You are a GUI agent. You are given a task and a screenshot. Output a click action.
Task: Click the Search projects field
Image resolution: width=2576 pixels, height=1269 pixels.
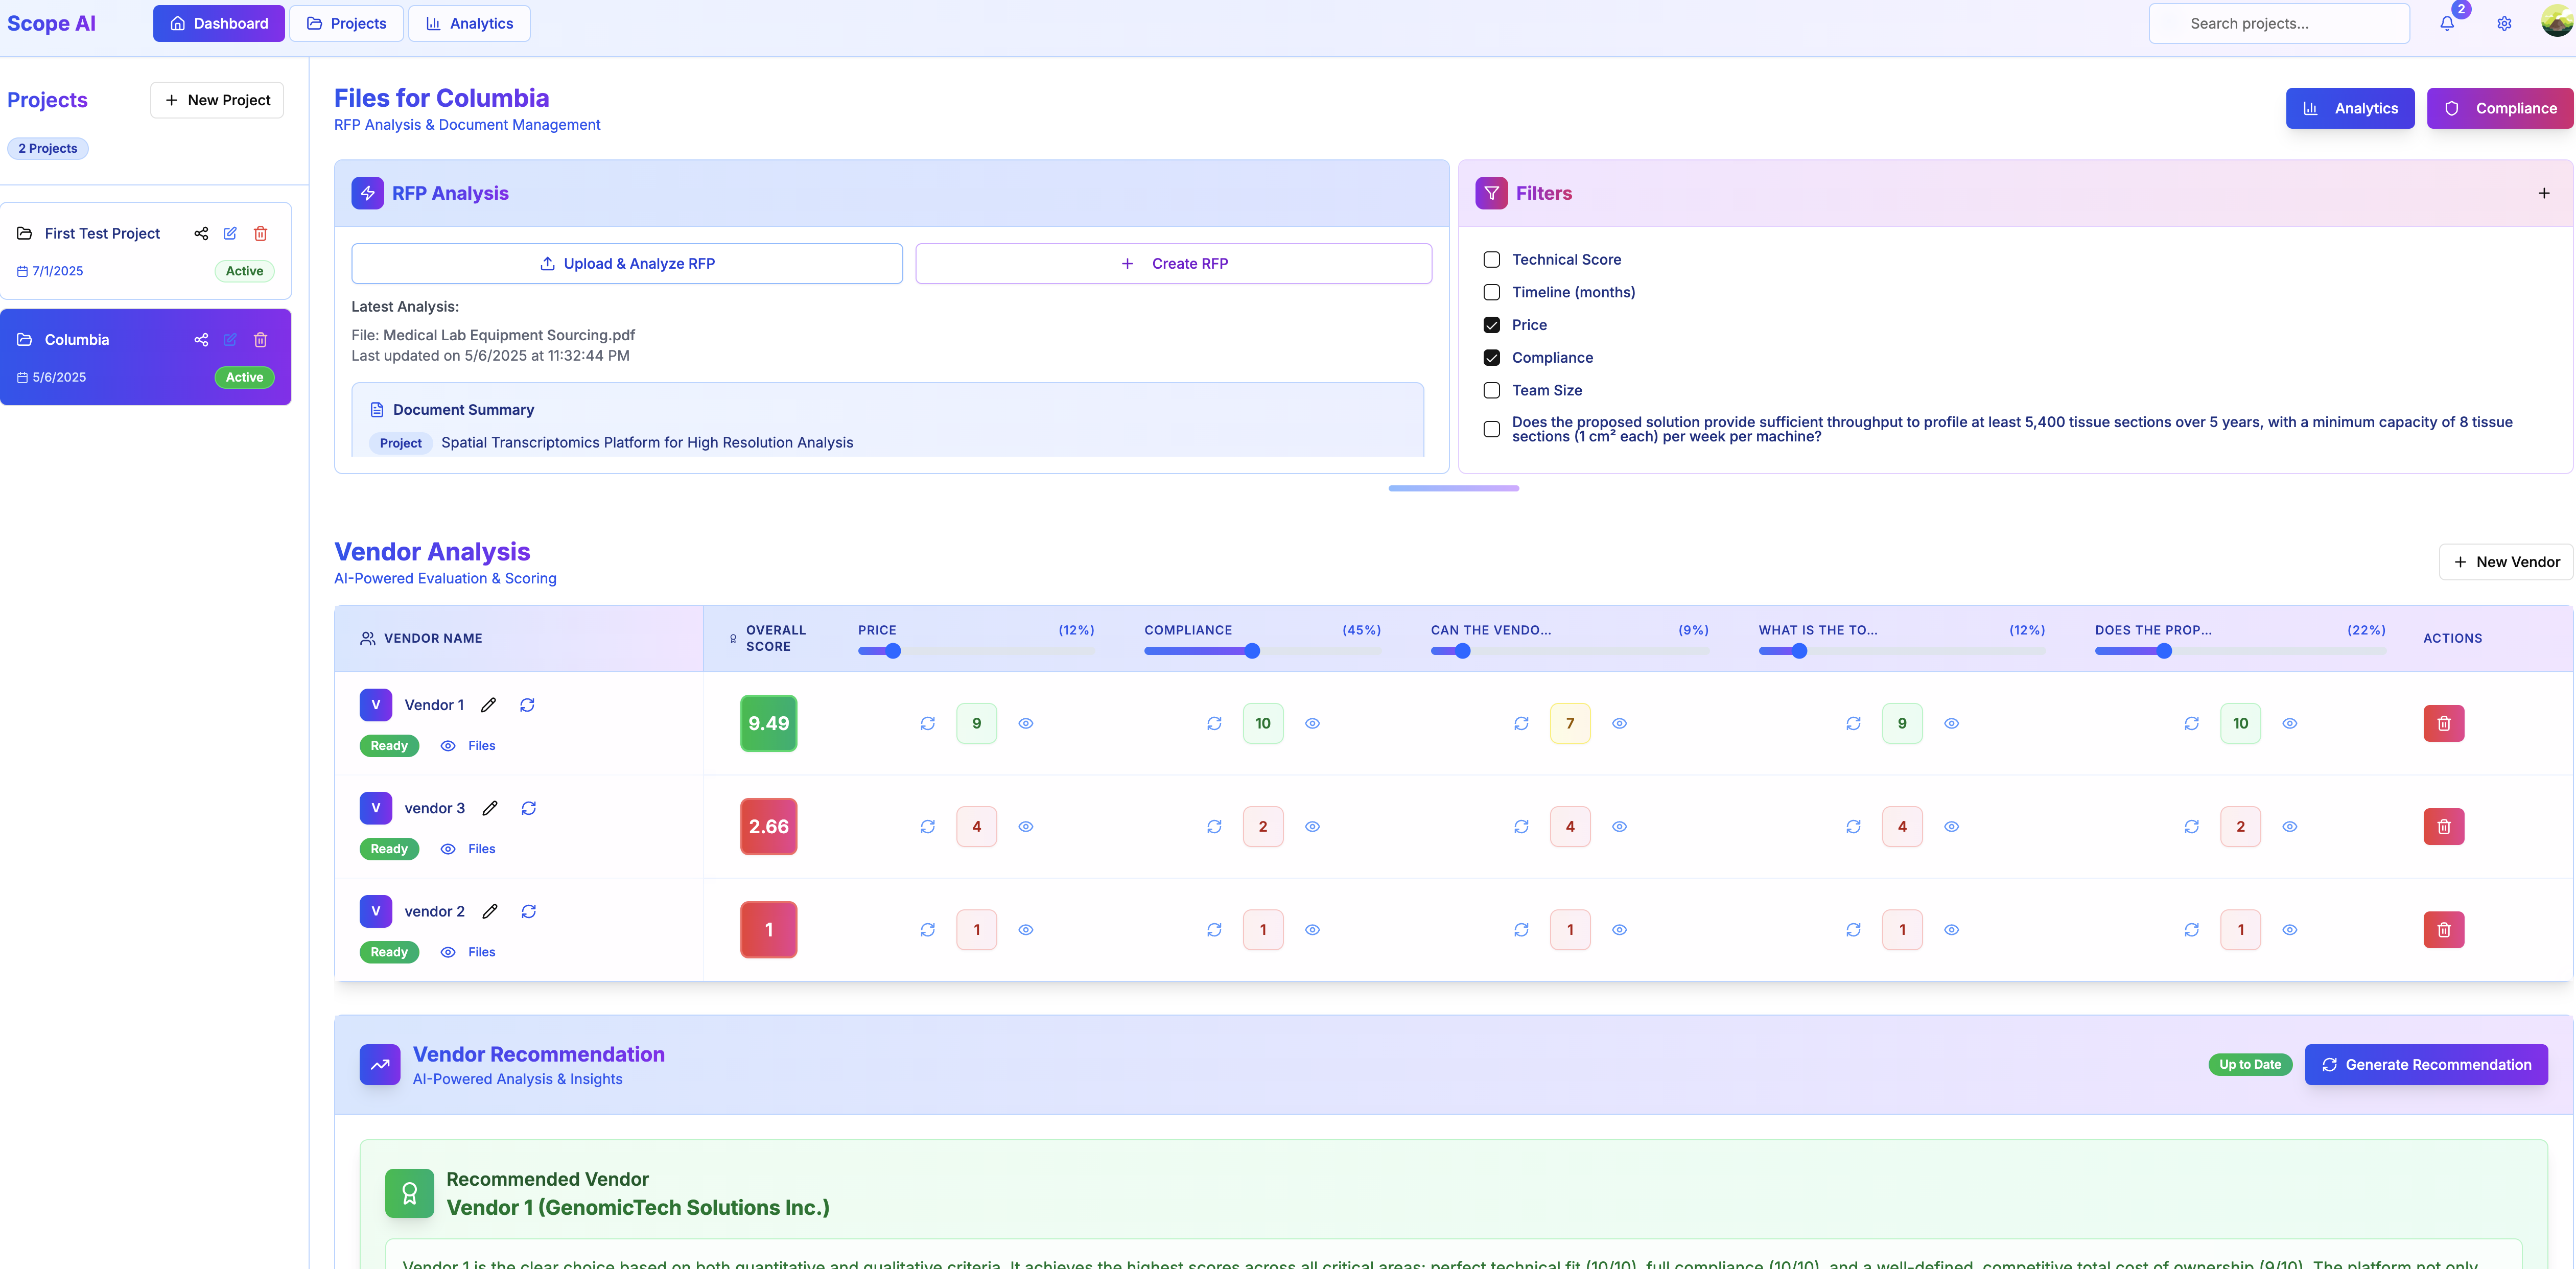(x=2279, y=23)
